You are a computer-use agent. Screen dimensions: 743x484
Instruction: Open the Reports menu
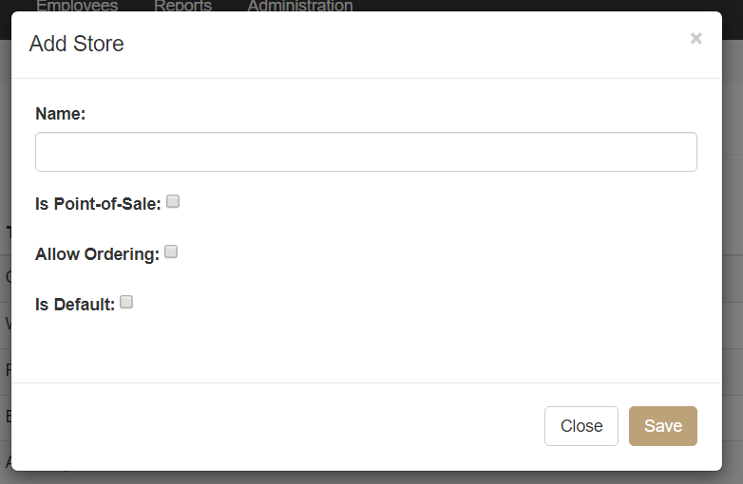[183, 6]
